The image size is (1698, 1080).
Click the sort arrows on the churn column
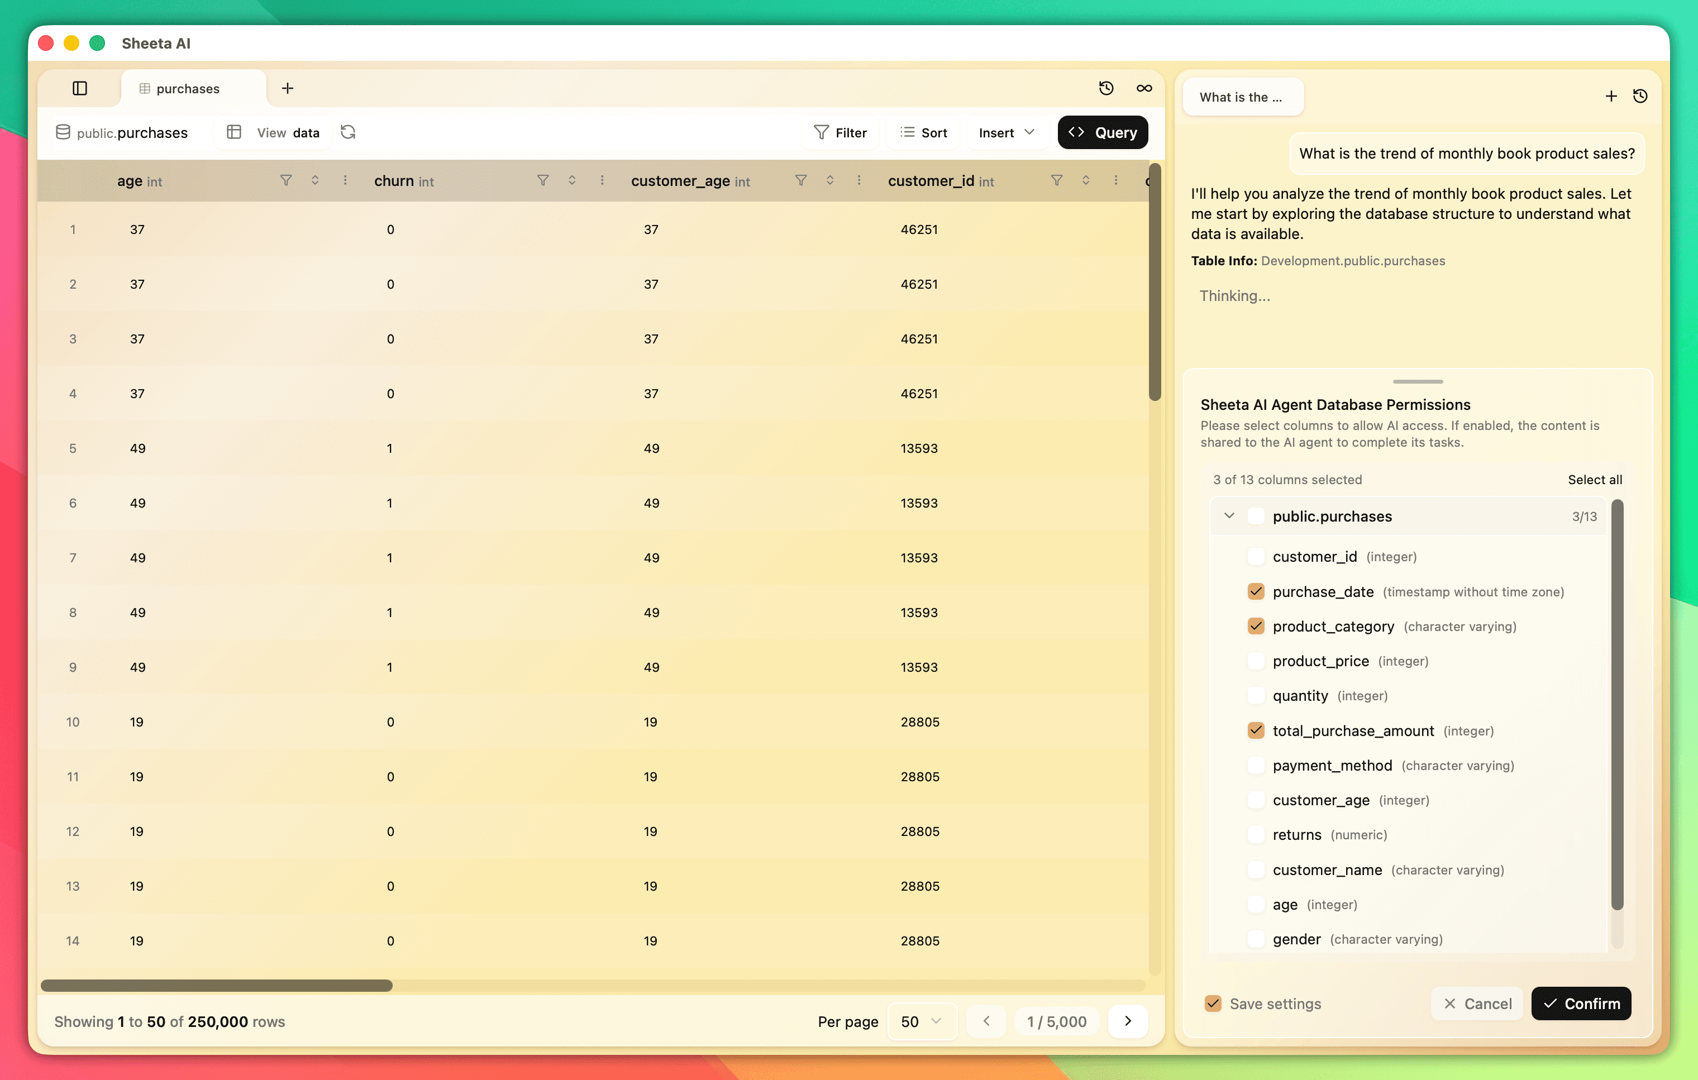point(572,180)
